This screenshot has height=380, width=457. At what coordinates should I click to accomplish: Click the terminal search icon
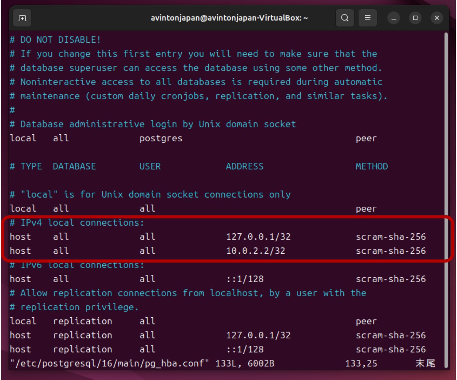(345, 18)
